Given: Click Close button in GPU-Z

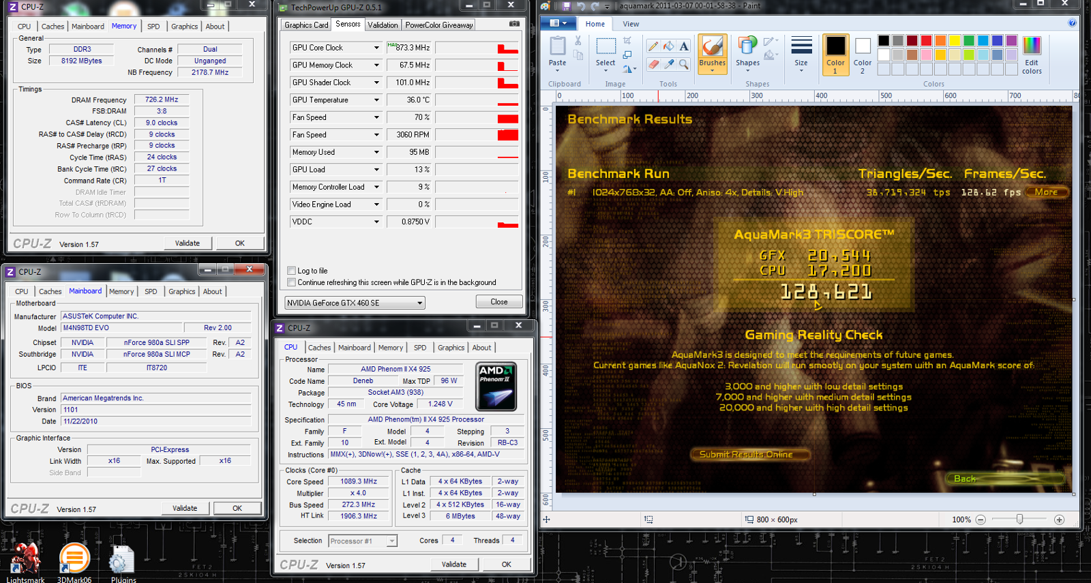Looking at the screenshot, I should point(499,301).
